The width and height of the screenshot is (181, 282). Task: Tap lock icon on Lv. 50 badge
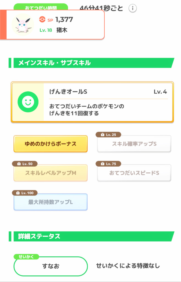click(x=19, y=164)
